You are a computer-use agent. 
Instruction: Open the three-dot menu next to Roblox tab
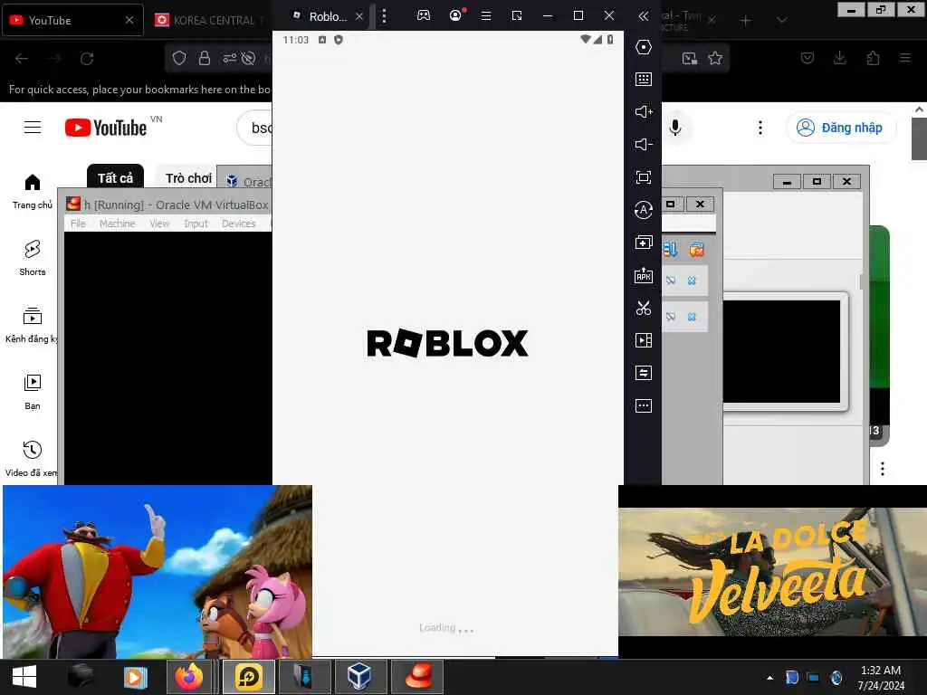(384, 16)
